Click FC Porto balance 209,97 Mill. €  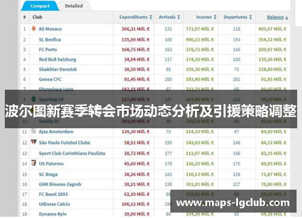tap(272, 49)
